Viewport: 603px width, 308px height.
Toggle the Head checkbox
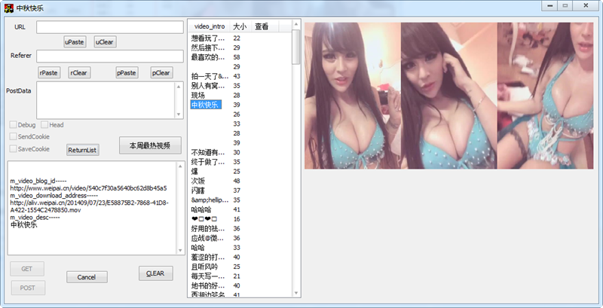pos(44,125)
